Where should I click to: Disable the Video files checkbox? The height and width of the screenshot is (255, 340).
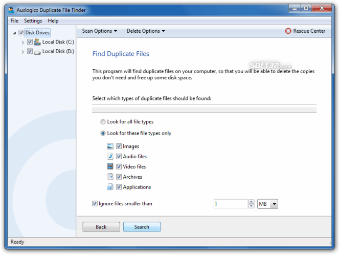tap(119, 166)
